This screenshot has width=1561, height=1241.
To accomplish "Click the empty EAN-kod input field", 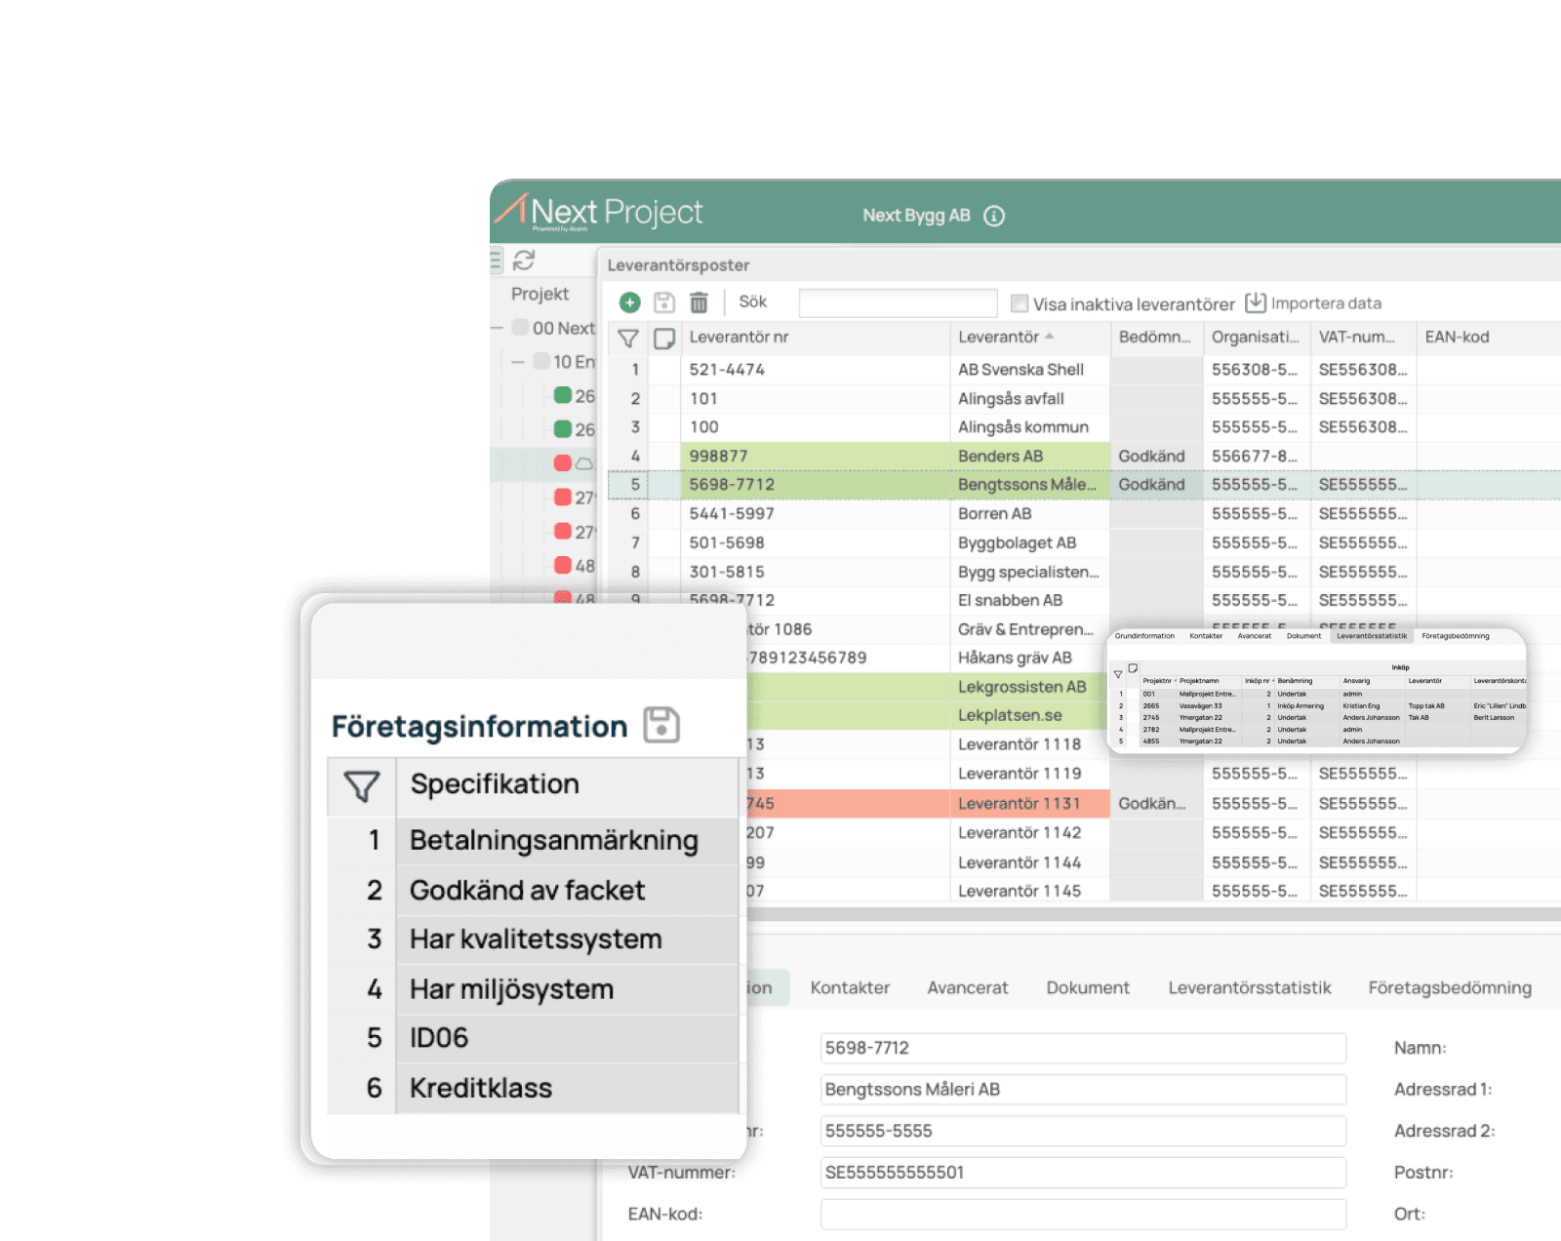I will coord(1083,1215).
